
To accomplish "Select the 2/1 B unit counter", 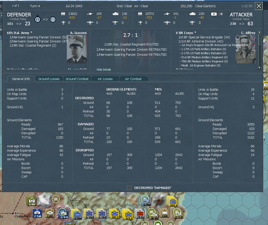I will point(178,214).
